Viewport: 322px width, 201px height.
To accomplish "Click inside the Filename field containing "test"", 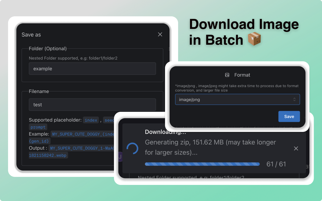I will click(x=92, y=105).
